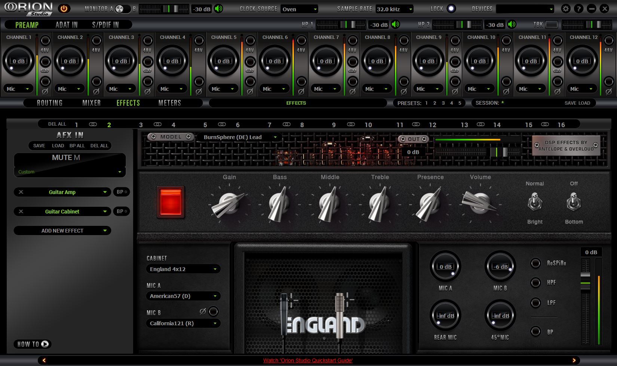Click the HOW TO play icon

pos(45,344)
